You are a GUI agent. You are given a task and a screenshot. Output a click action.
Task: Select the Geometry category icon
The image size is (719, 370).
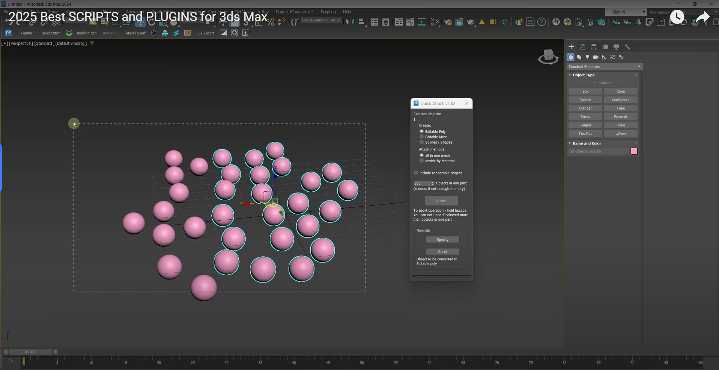(571, 57)
